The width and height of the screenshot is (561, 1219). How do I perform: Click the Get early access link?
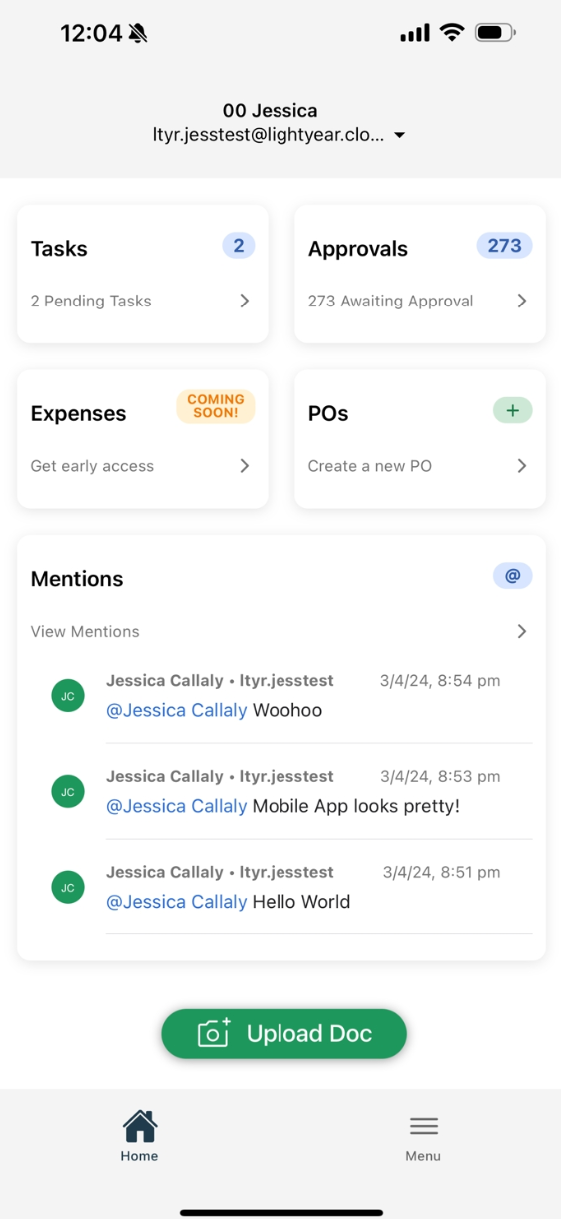click(92, 466)
